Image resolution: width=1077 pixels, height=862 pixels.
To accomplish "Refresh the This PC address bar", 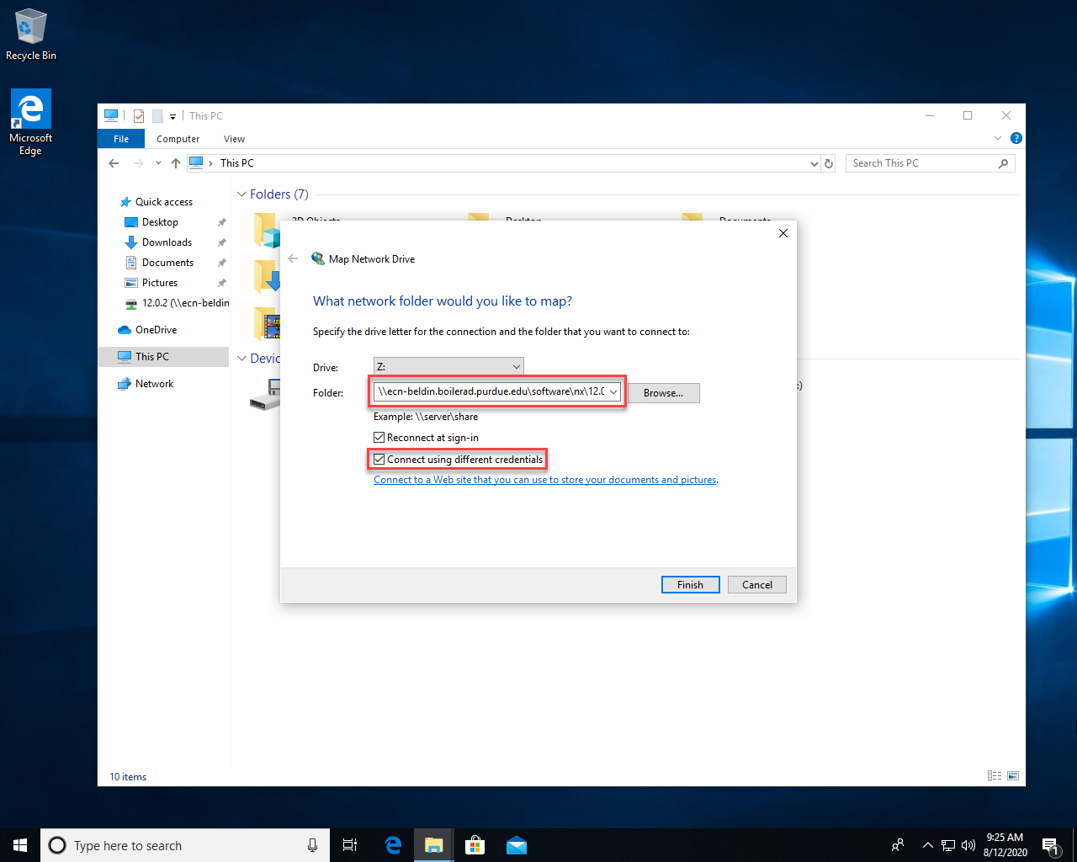I will pos(829,163).
